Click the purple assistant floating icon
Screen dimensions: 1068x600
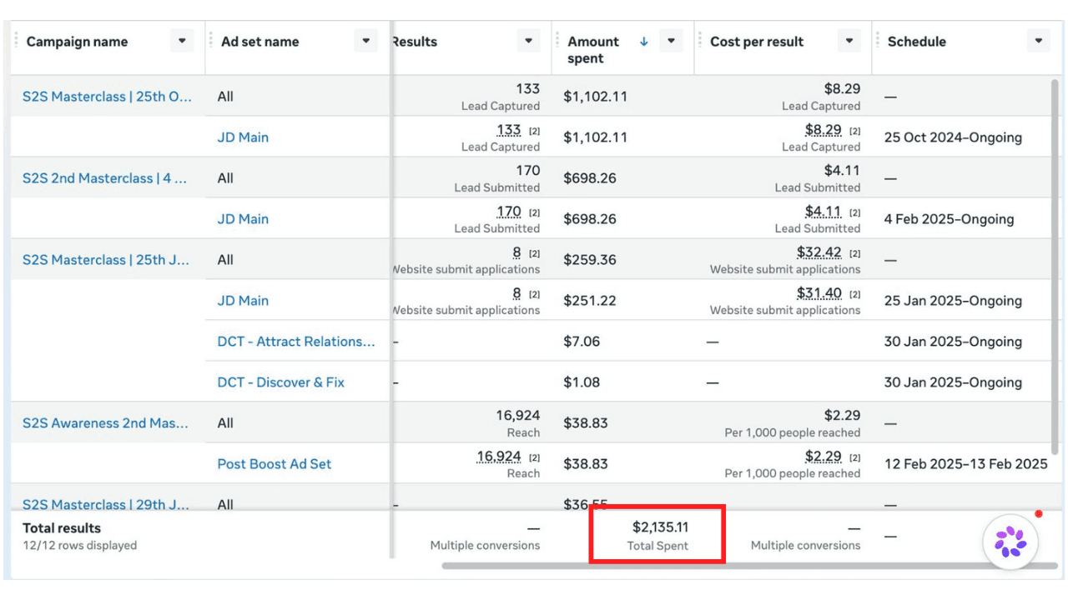pos(1010,542)
